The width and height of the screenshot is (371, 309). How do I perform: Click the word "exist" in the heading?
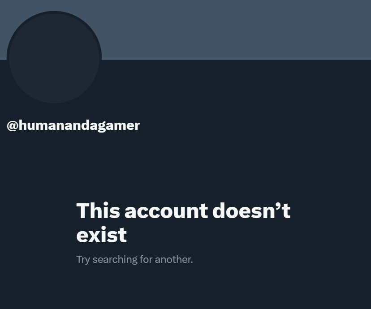coord(102,235)
